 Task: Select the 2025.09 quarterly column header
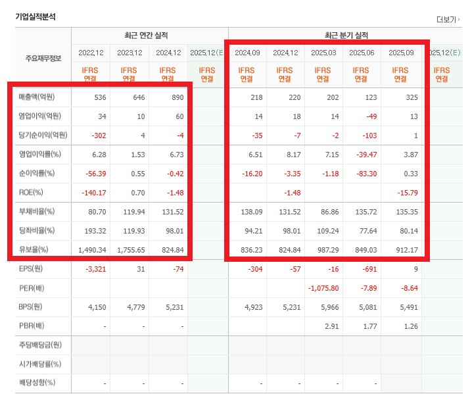[400, 53]
